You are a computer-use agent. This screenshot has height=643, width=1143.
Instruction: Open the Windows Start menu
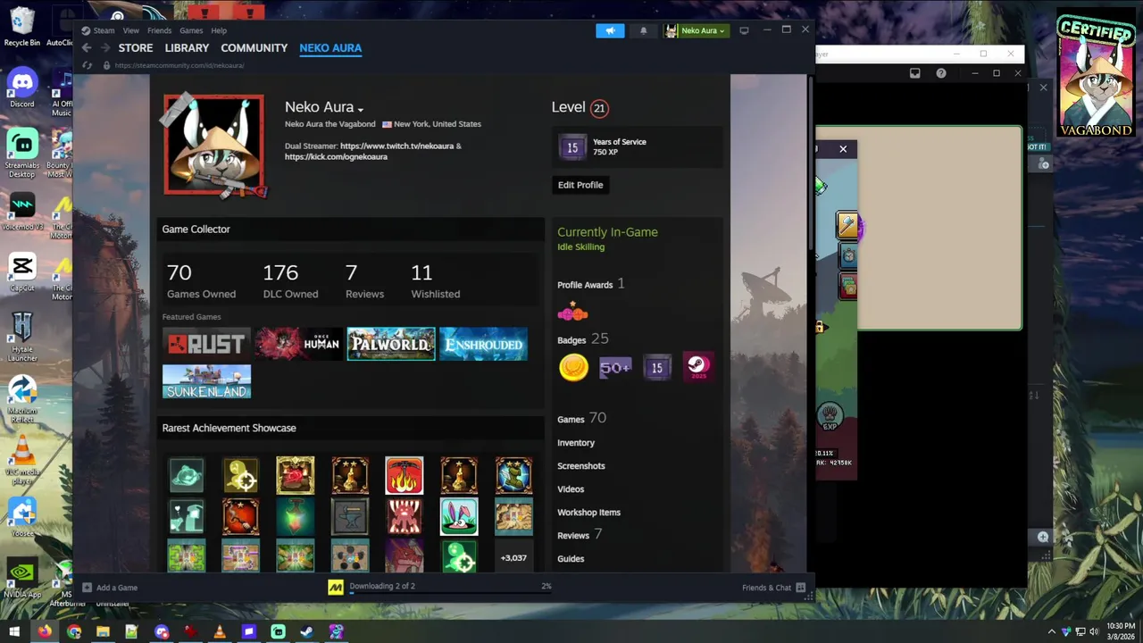(14, 631)
